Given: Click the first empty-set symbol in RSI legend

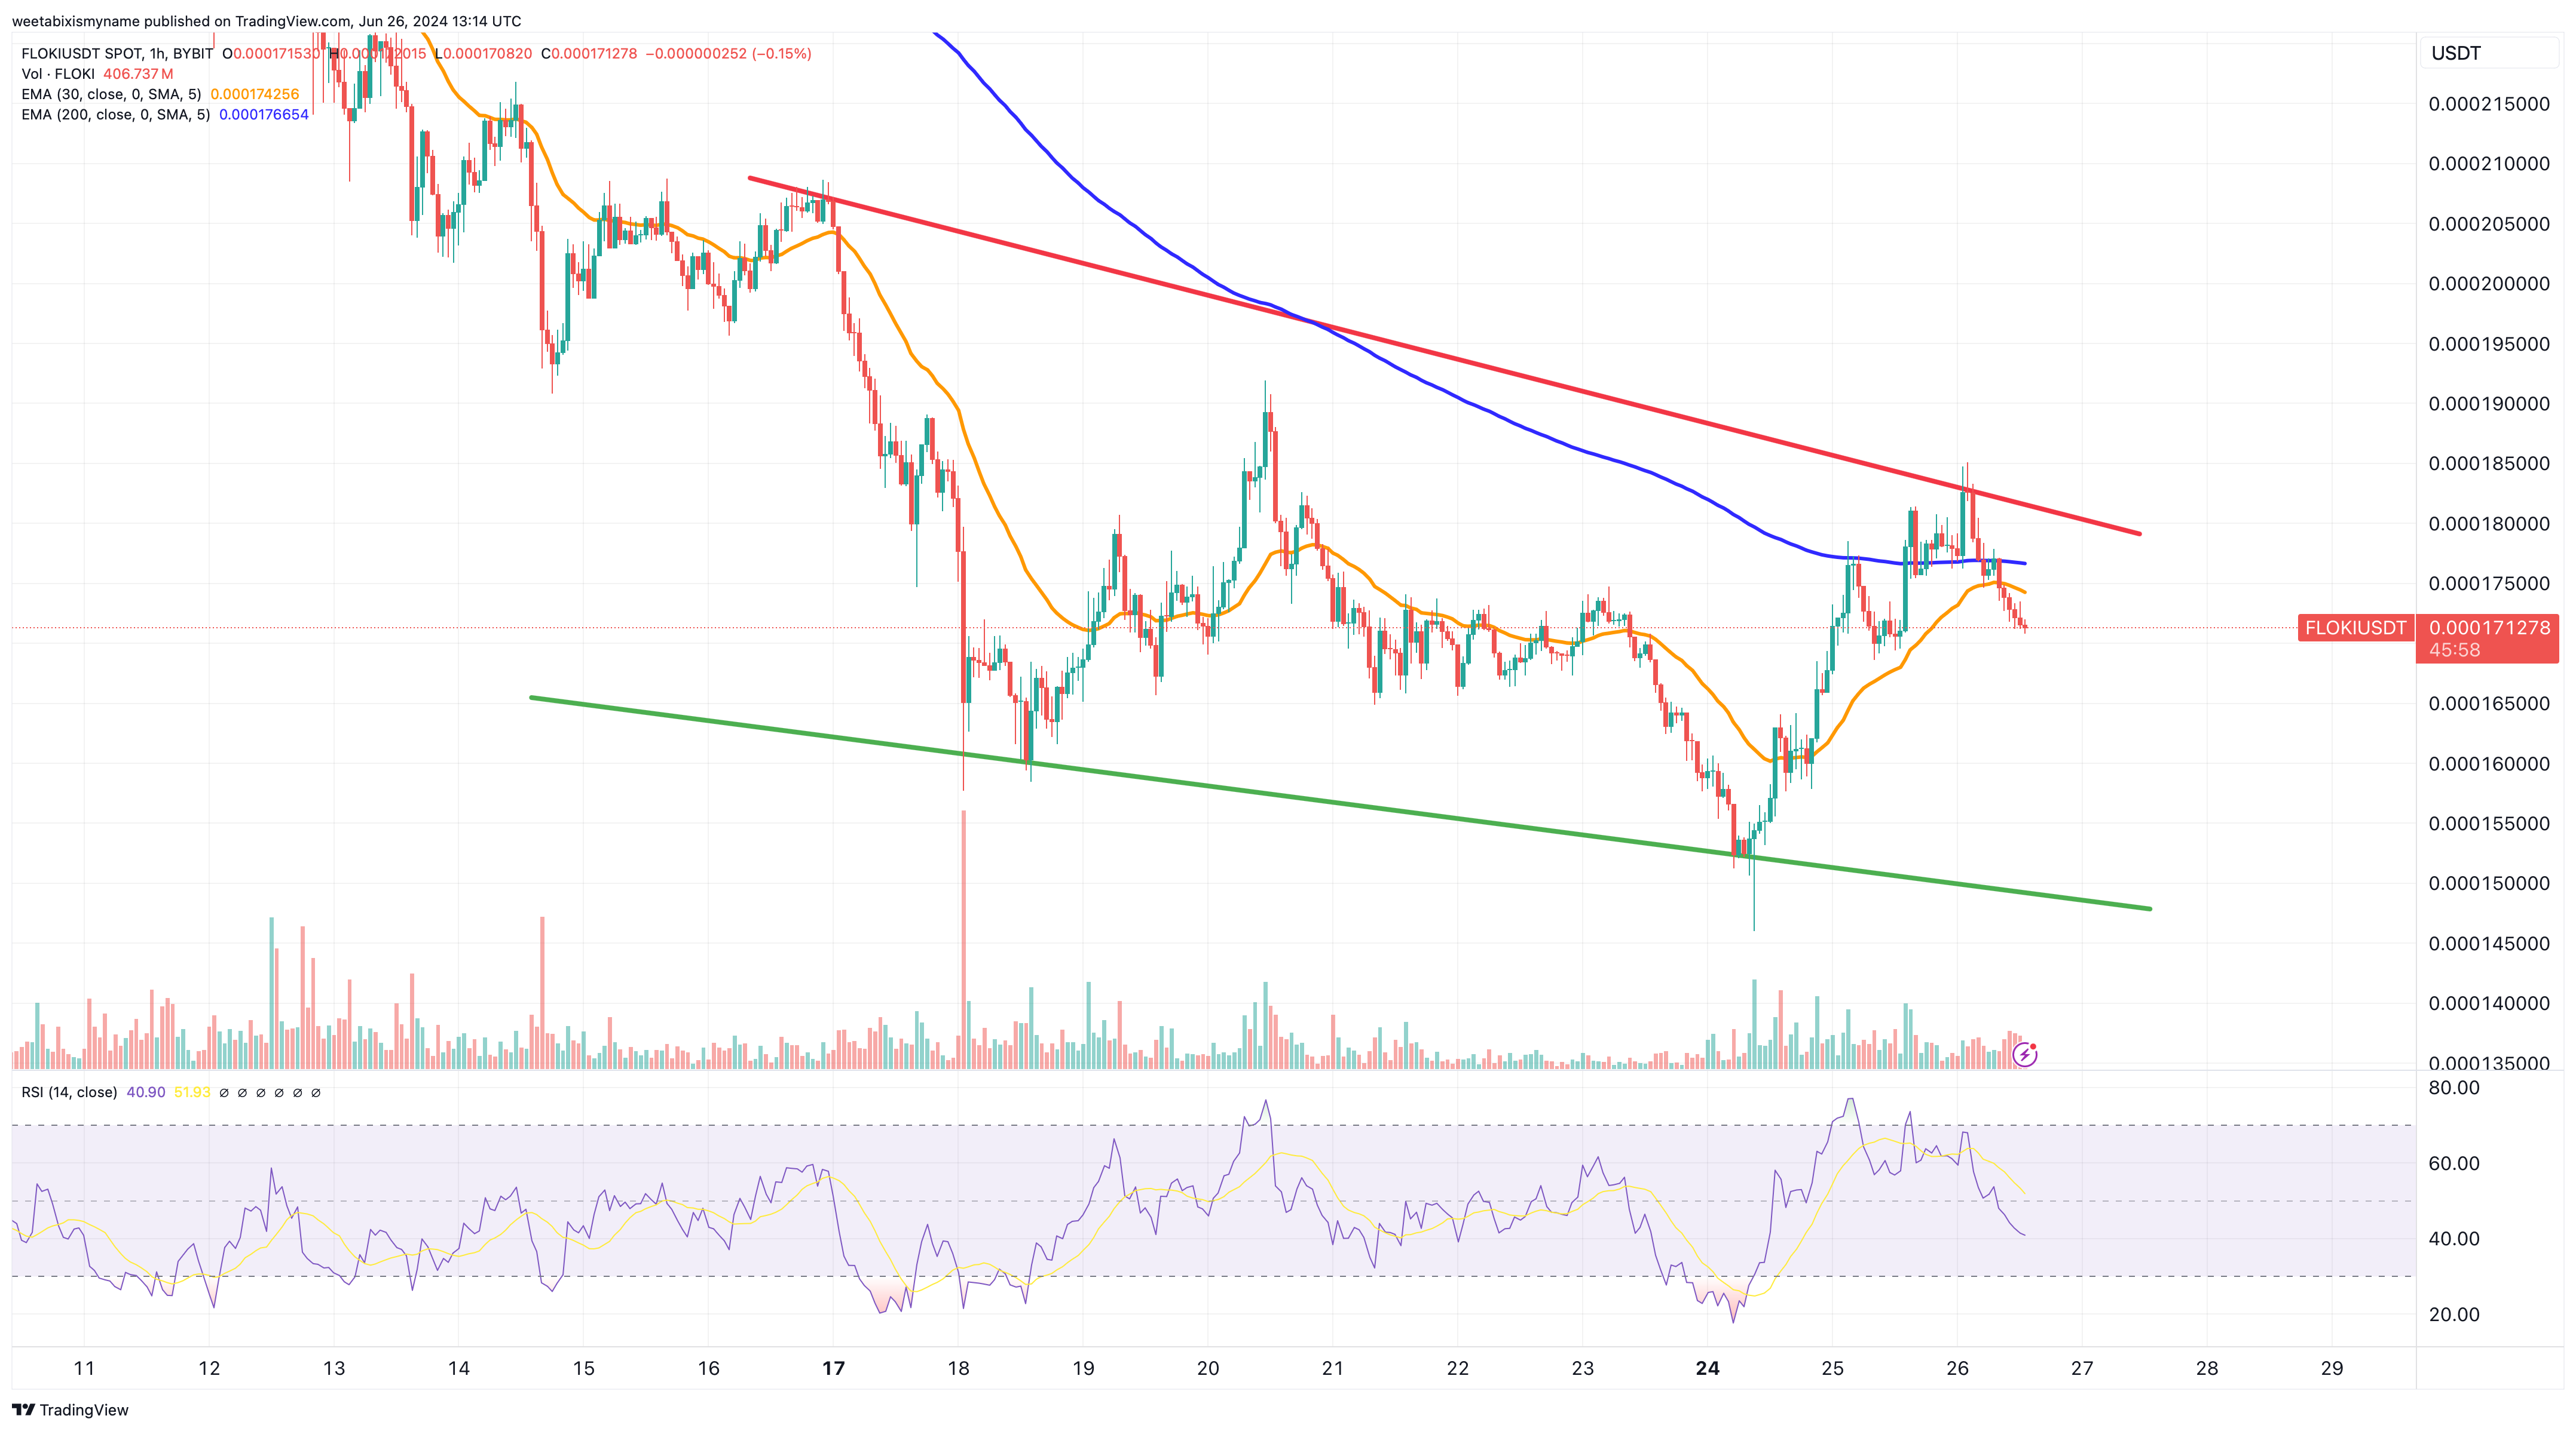Looking at the screenshot, I should [x=224, y=1092].
